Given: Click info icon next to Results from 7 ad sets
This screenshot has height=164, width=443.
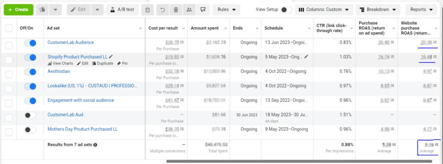Looking at the screenshot, I should pos(95,145).
